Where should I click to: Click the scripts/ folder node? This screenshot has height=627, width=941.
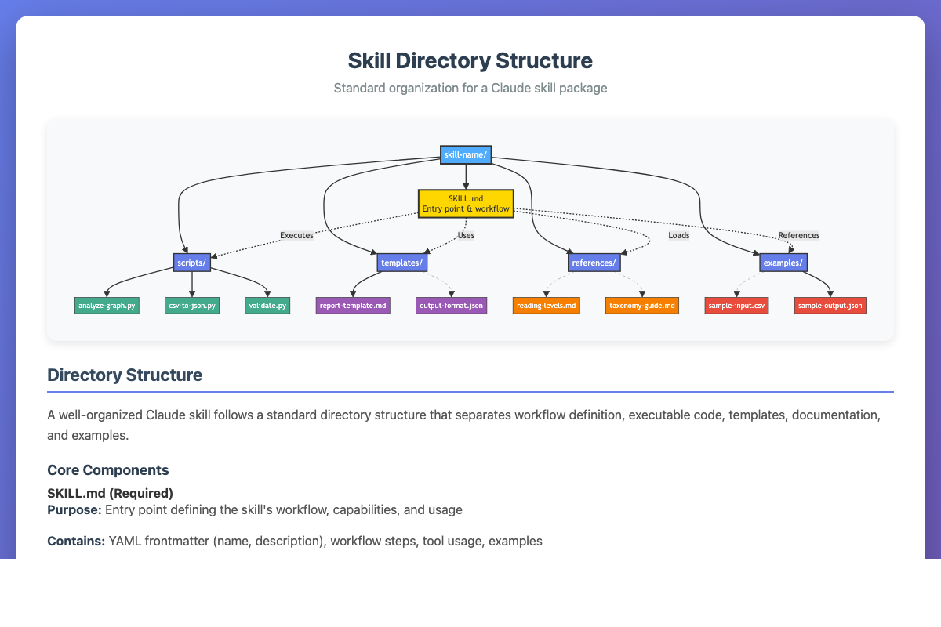pos(193,263)
